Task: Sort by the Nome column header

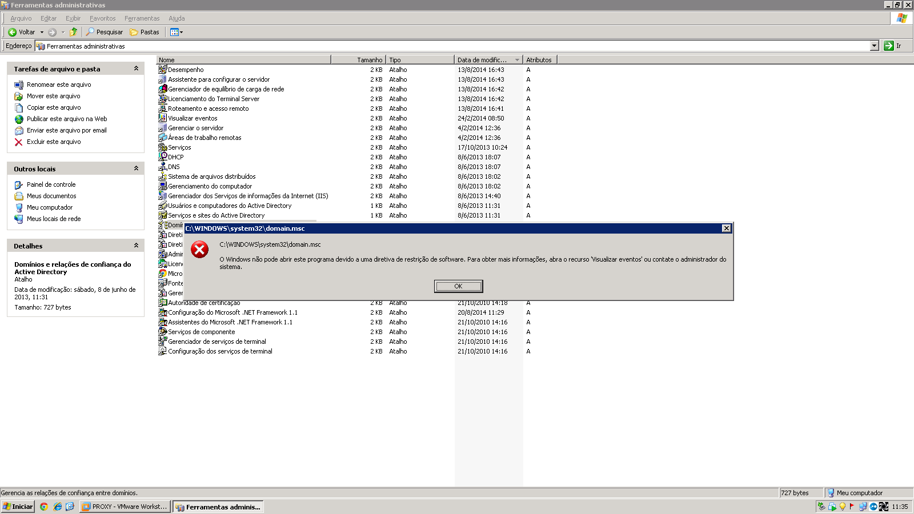Action: 243,60
